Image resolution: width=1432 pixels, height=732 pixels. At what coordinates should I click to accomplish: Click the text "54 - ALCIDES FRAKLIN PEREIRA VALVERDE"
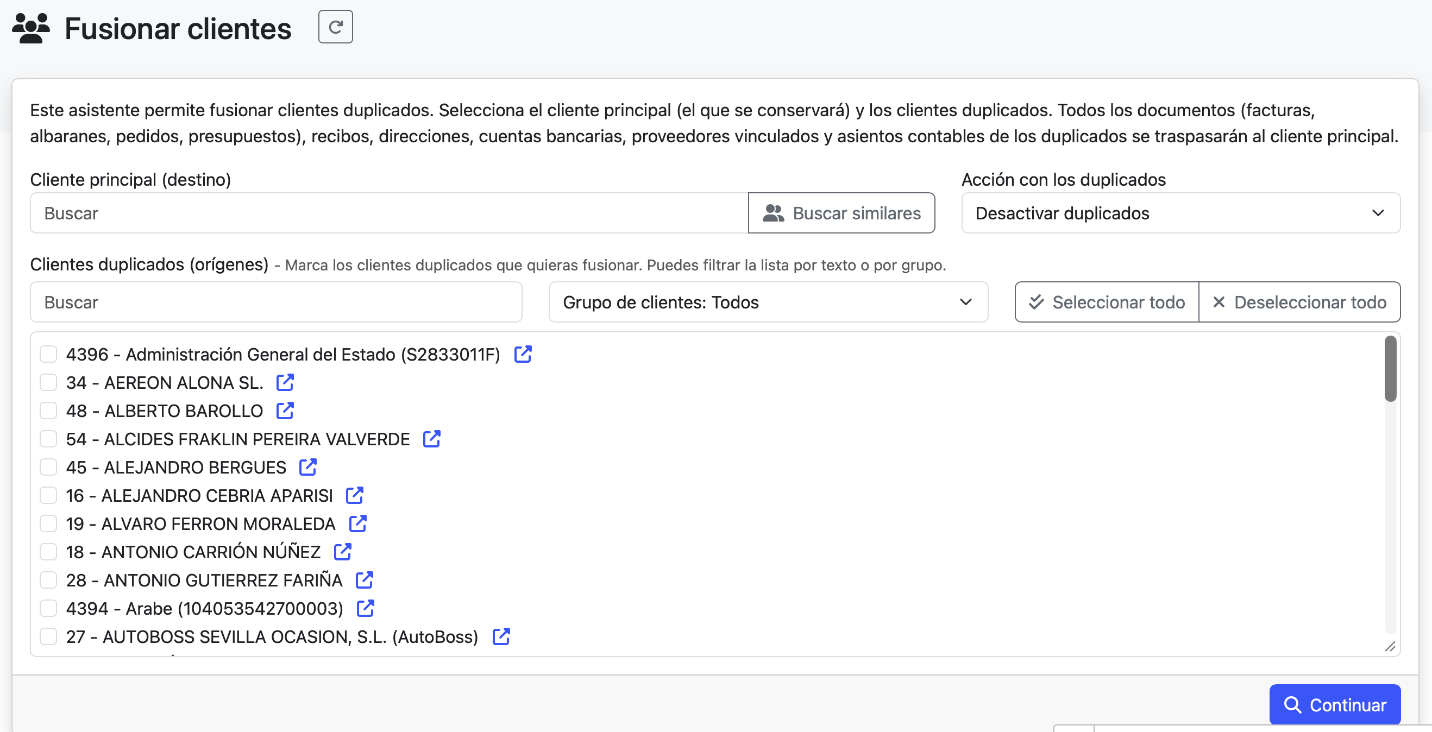237,439
